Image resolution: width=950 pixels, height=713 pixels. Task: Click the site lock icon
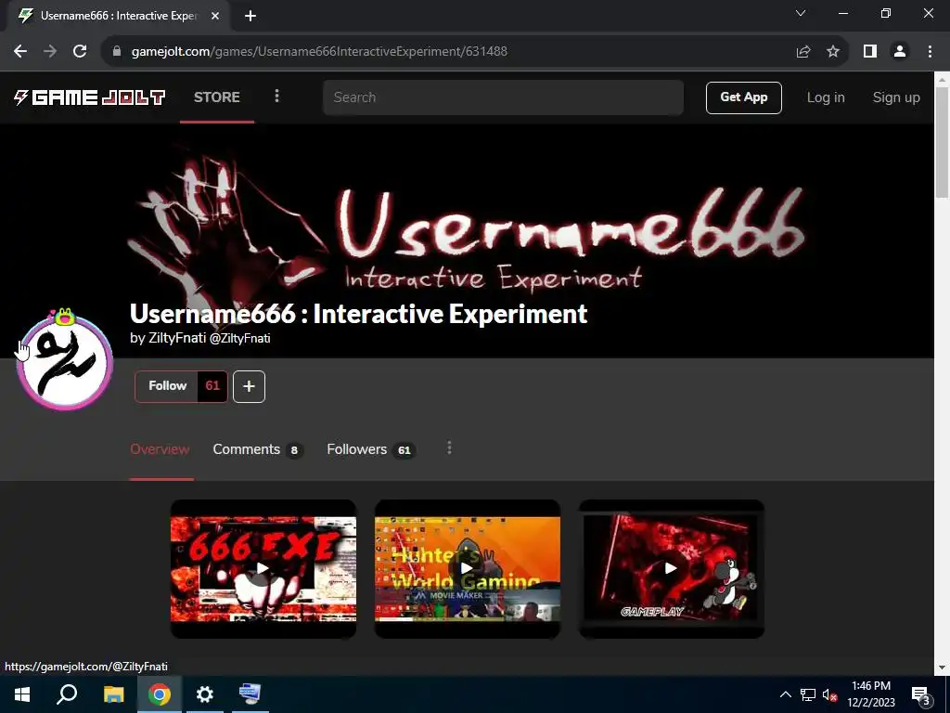click(x=117, y=51)
